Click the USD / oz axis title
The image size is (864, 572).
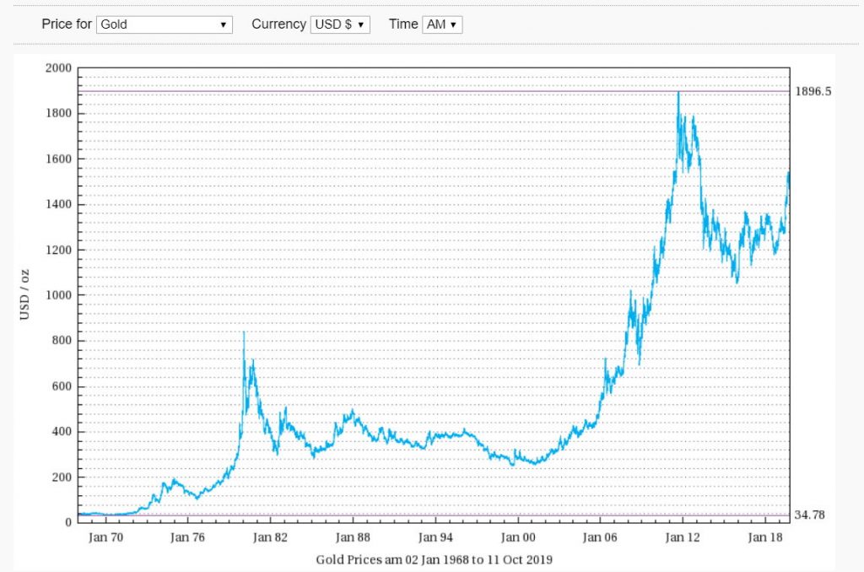[25, 295]
